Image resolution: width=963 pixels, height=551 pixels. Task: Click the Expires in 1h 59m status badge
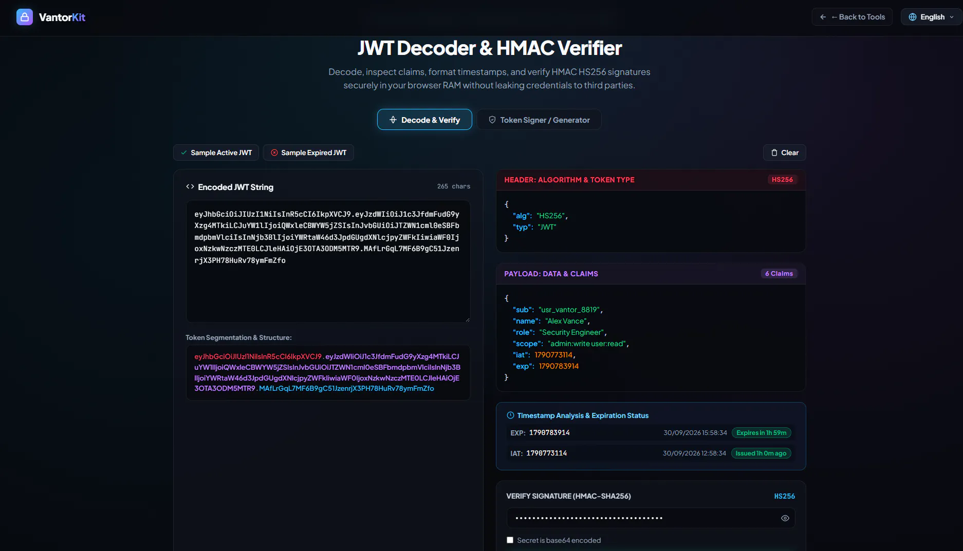761,432
